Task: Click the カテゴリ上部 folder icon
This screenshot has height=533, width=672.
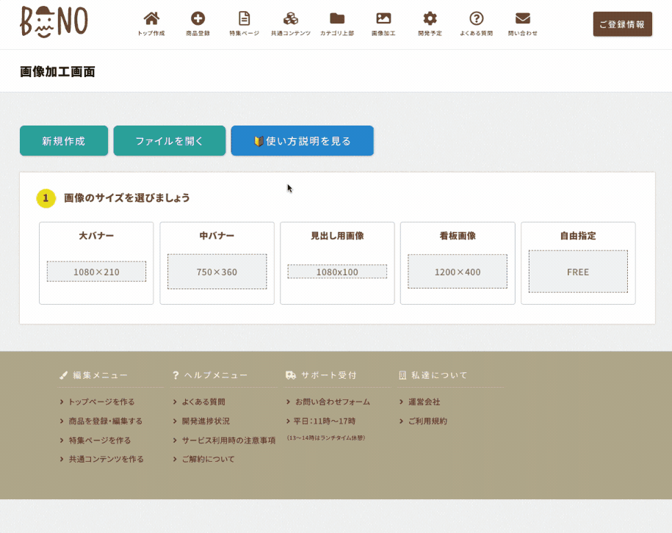Action: click(337, 19)
